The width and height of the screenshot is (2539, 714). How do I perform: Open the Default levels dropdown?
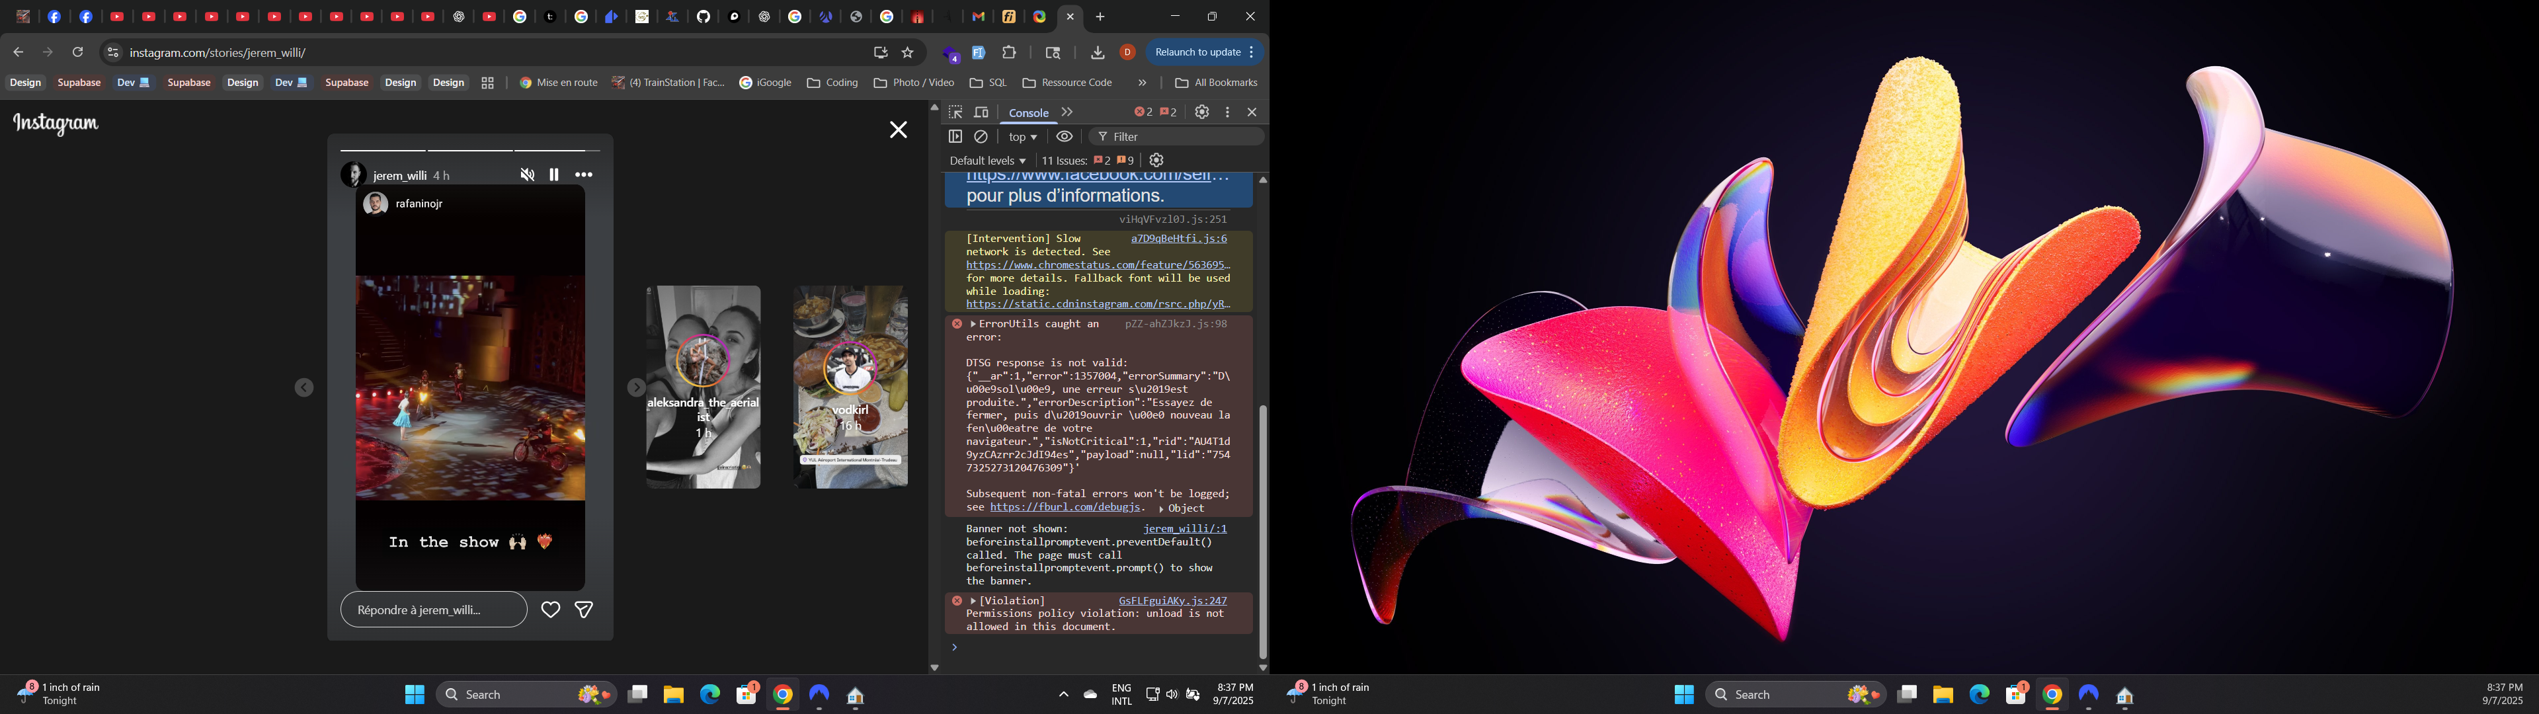tap(987, 160)
